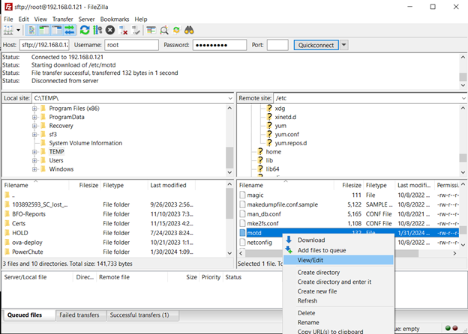Select yum.conf in the remote tree
This screenshot has width=468, height=334.
tap(286, 134)
